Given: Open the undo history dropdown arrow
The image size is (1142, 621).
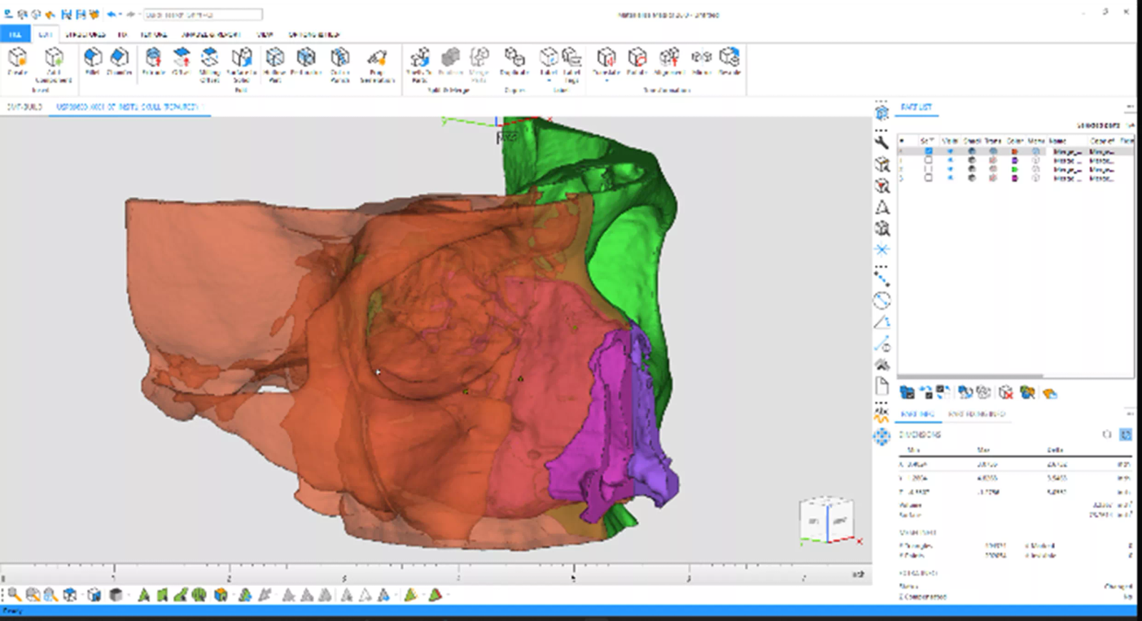Looking at the screenshot, I should coord(121,14).
